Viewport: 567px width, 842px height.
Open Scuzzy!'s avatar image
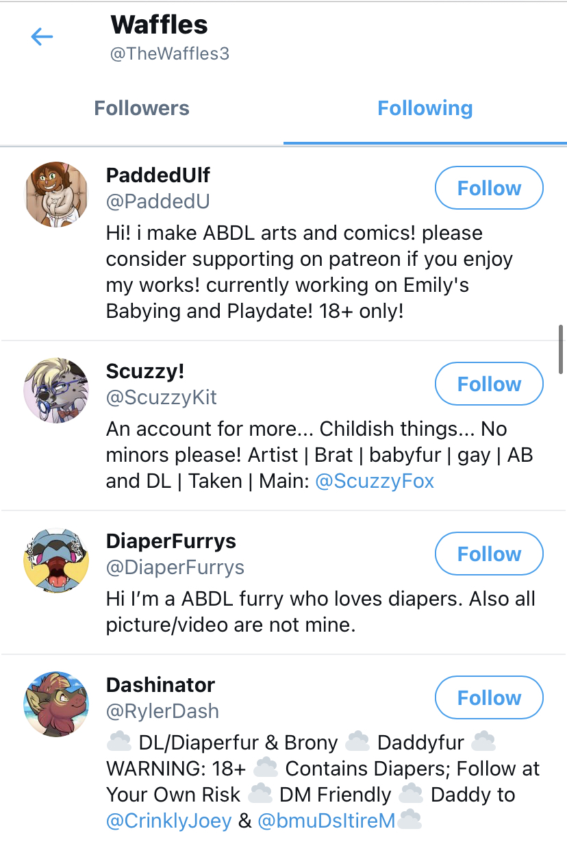pos(56,391)
